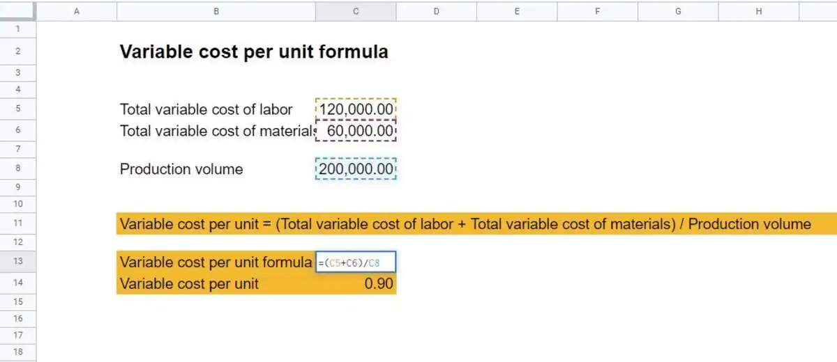
Task: Click the formula input =(C5+C6)/C8
Action: [x=356, y=262]
